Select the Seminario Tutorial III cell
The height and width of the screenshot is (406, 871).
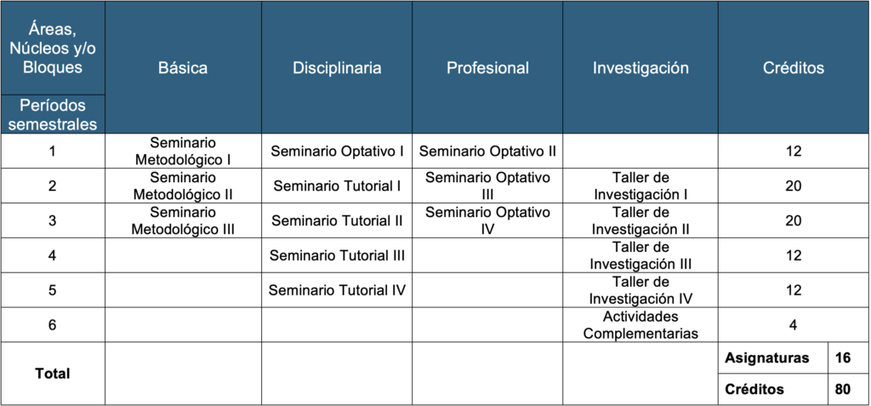pos(337,254)
